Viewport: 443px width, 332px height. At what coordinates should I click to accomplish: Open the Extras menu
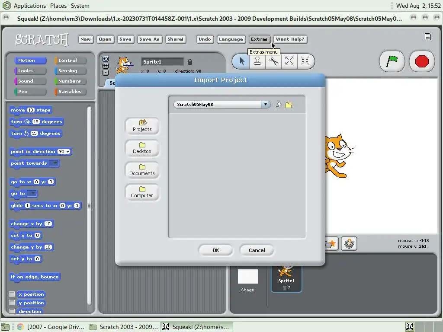click(x=259, y=39)
